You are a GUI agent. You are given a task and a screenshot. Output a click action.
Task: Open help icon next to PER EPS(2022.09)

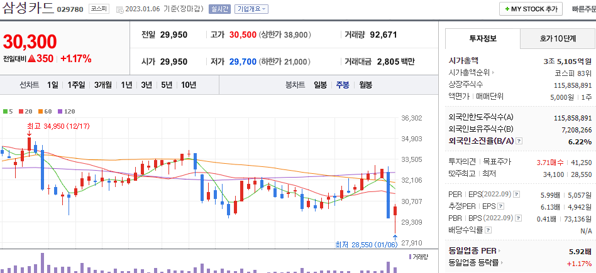pyautogui.click(x=516, y=195)
